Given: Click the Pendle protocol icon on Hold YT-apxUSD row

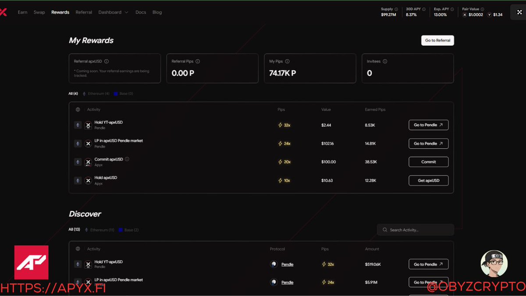Looking at the screenshot, I should [x=273, y=264].
